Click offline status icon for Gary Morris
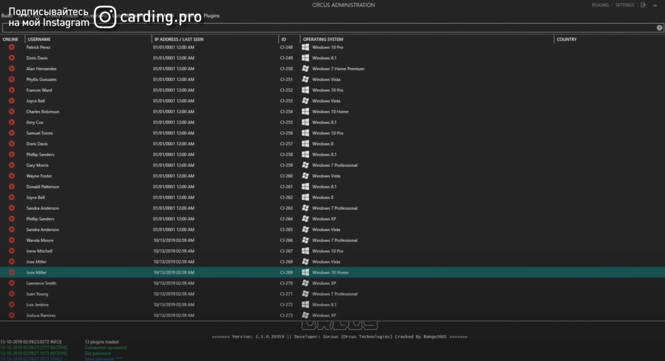 pos(12,165)
